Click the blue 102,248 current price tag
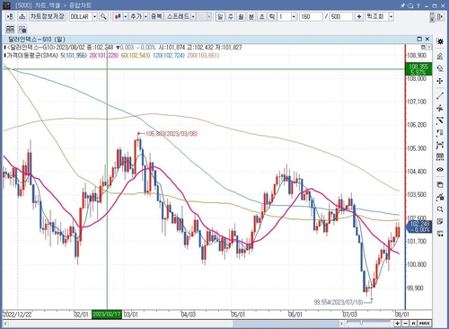 pyautogui.click(x=419, y=227)
